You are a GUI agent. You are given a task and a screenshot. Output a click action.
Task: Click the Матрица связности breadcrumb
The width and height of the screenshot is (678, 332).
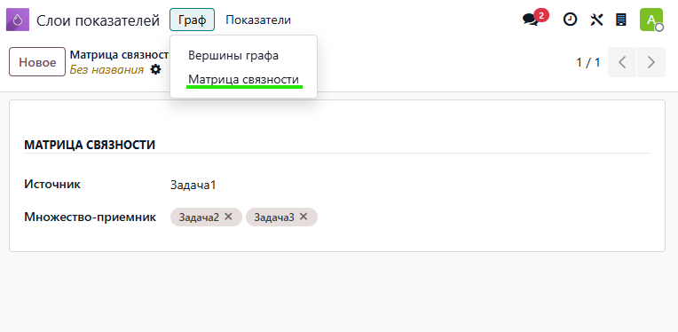pyautogui.click(x=119, y=55)
